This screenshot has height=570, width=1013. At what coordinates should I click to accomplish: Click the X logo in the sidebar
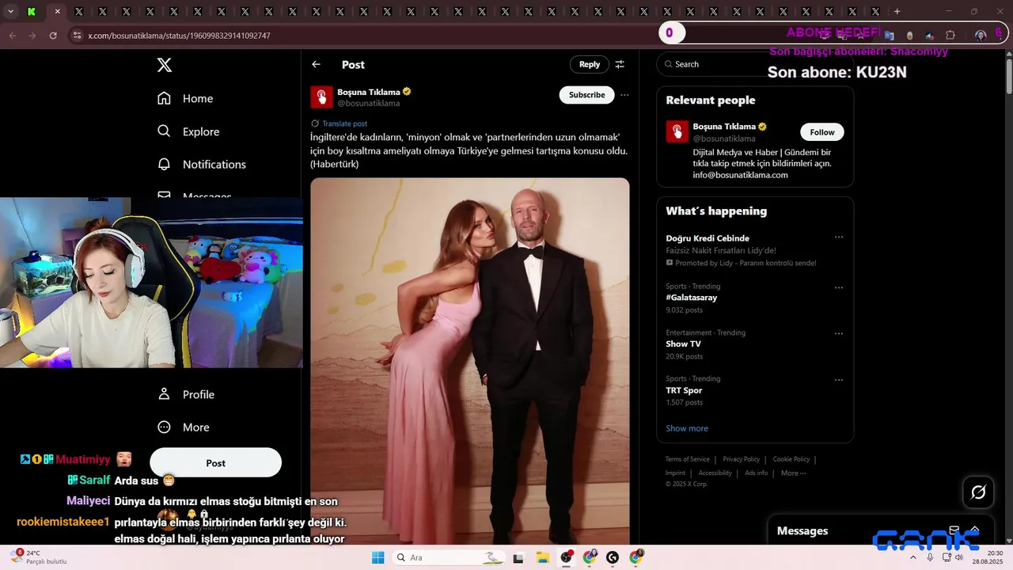coord(165,65)
